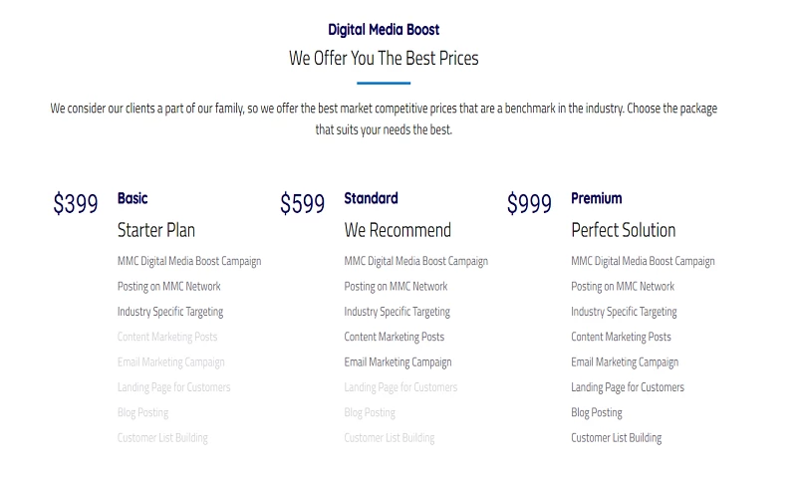The image size is (797, 478).
Task: Click Industry Specific Targeting under Premium
Action: 624,312
